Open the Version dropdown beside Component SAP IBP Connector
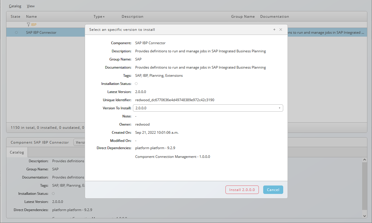Viewport: 372px width, 223px height. (x=79, y=142)
